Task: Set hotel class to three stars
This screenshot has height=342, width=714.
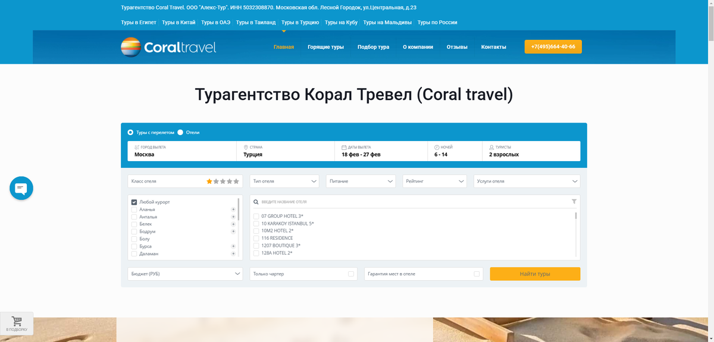Action: [223, 181]
